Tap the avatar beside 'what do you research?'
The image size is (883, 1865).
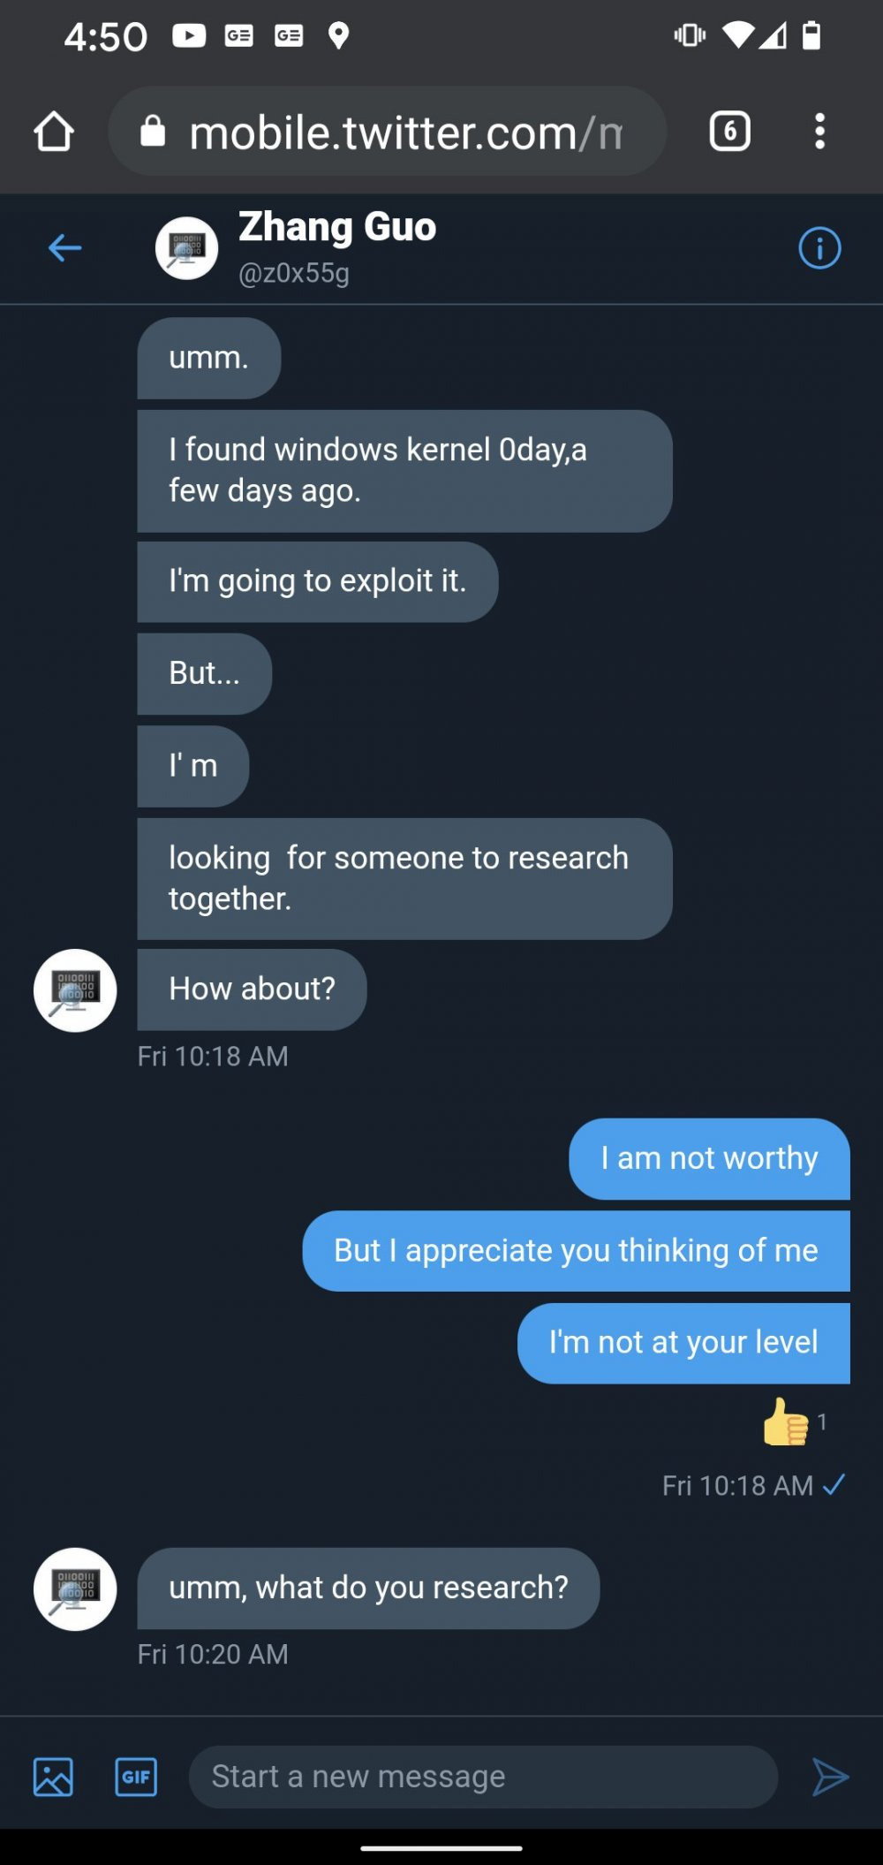75,1588
